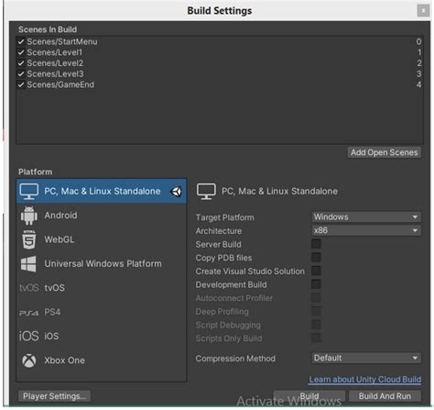434x410 pixels.
Task: Select the PC, Mac & Linux Standalone monitor icon in platform list
Action: tap(29, 192)
